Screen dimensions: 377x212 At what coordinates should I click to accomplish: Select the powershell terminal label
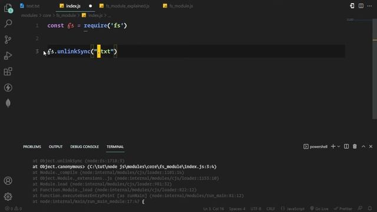coord(316,147)
